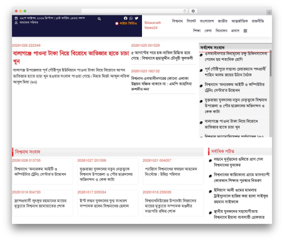This screenshot has height=241, width=284.
Task: Click the timestamp 20261026 222349
Action: (x=26, y=46)
